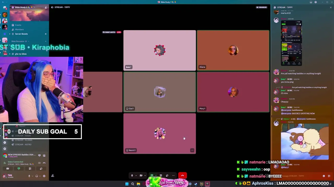Open User Settings gear

(44, 176)
